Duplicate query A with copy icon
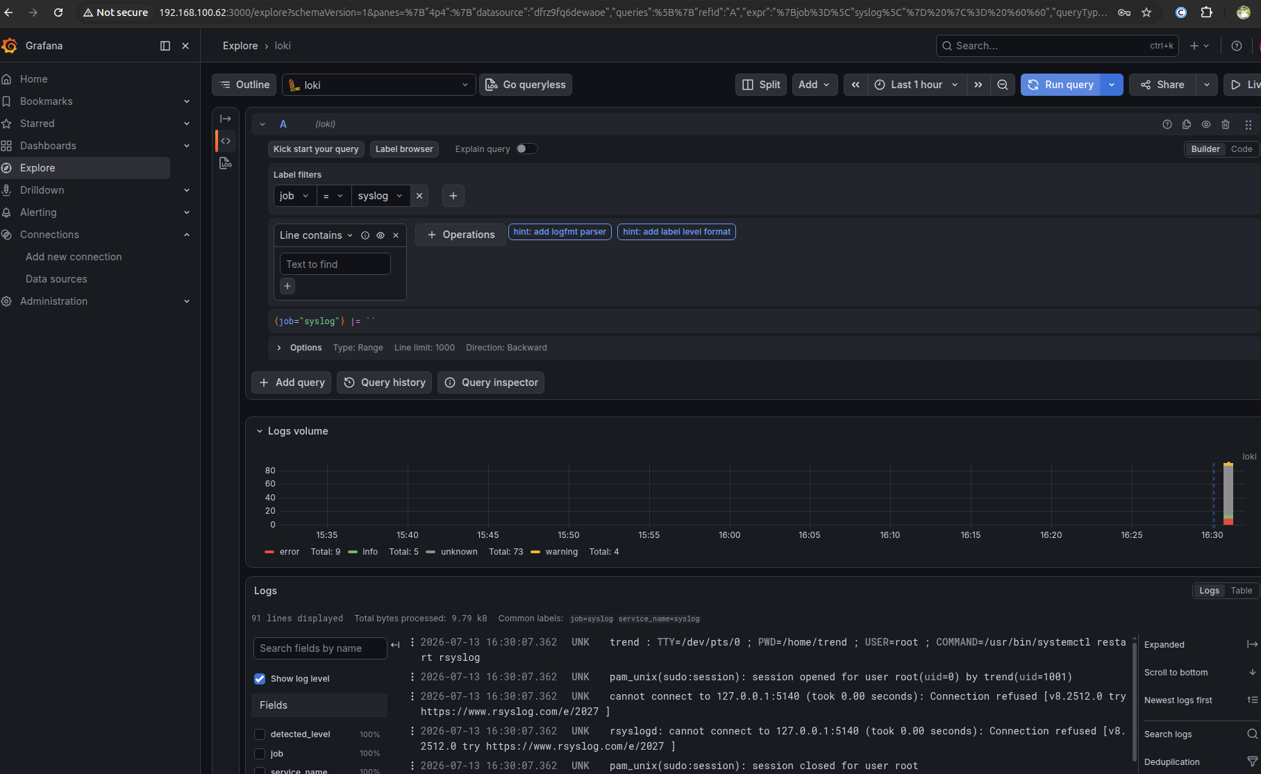The height and width of the screenshot is (774, 1261). pos(1187,124)
